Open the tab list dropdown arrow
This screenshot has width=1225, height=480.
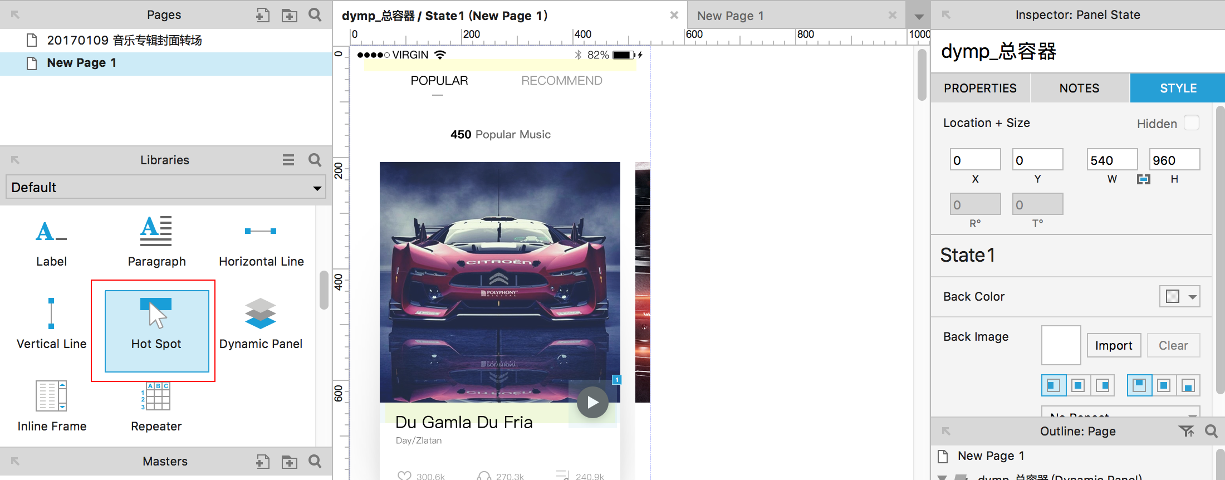coord(919,17)
